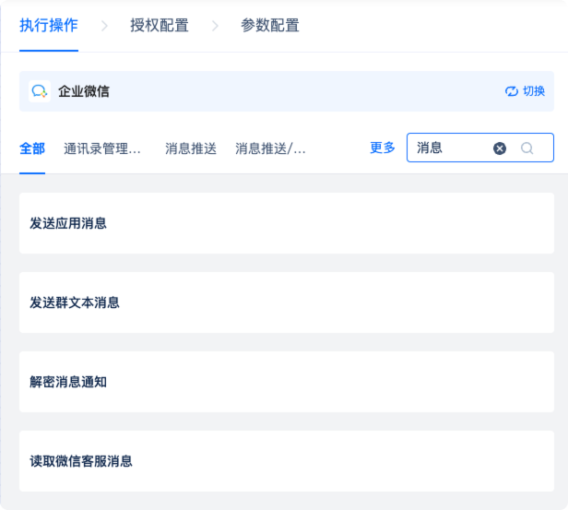The image size is (568, 510).
Task: Choose the 发送群文本消息 action
Action: tap(287, 302)
